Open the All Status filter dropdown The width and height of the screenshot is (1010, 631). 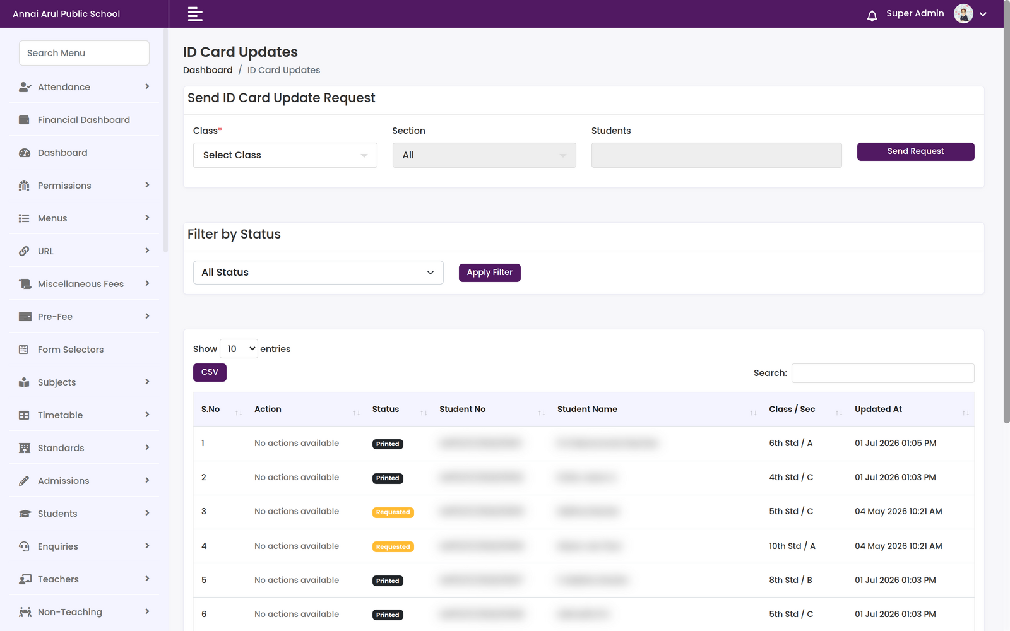point(318,273)
